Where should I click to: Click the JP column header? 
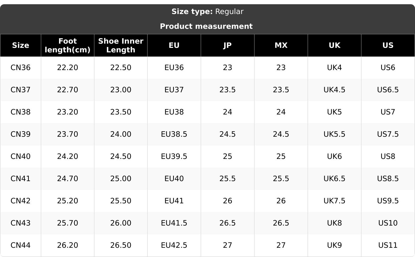(228, 45)
